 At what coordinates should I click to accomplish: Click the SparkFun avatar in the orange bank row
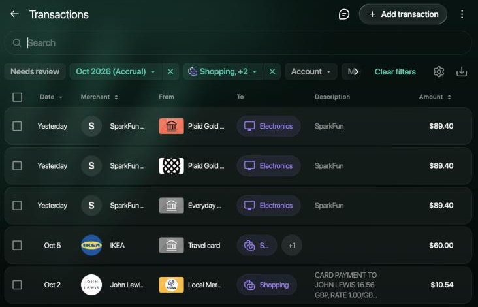pyautogui.click(x=91, y=126)
